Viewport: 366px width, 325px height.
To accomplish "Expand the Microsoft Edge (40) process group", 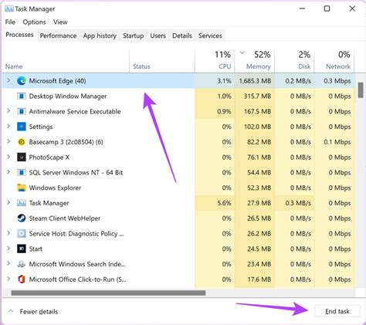I will pos(8,80).
